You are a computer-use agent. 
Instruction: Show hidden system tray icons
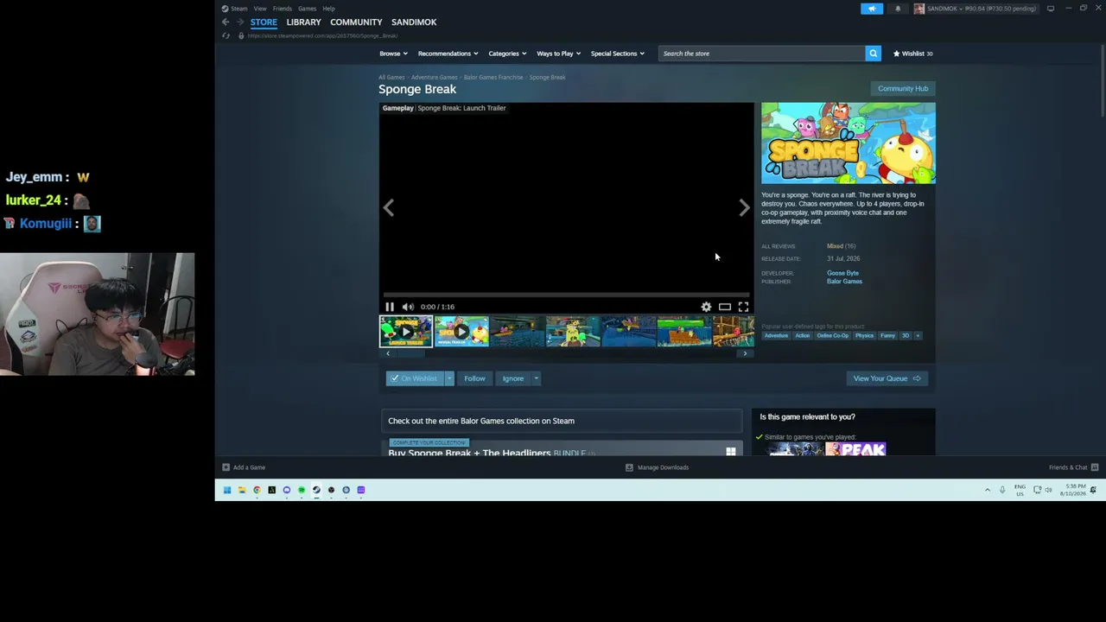click(988, 490)
